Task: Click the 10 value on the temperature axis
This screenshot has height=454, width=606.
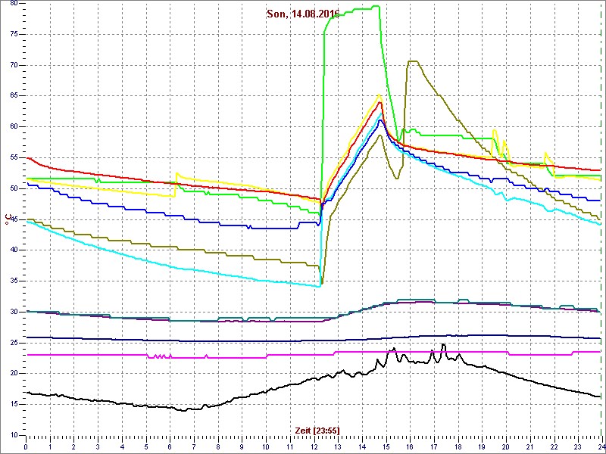Action: 13,435
